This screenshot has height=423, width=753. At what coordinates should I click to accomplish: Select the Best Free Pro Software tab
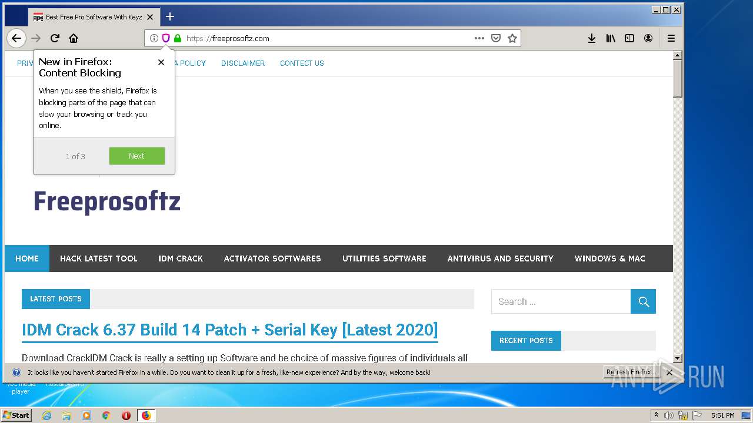pyautogui.click(x=94, y=17)
